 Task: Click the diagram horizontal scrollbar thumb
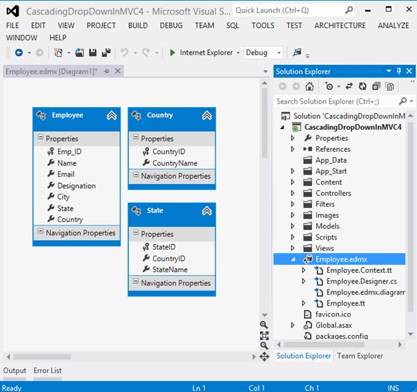pyautogui.click(x=42, y=357)
